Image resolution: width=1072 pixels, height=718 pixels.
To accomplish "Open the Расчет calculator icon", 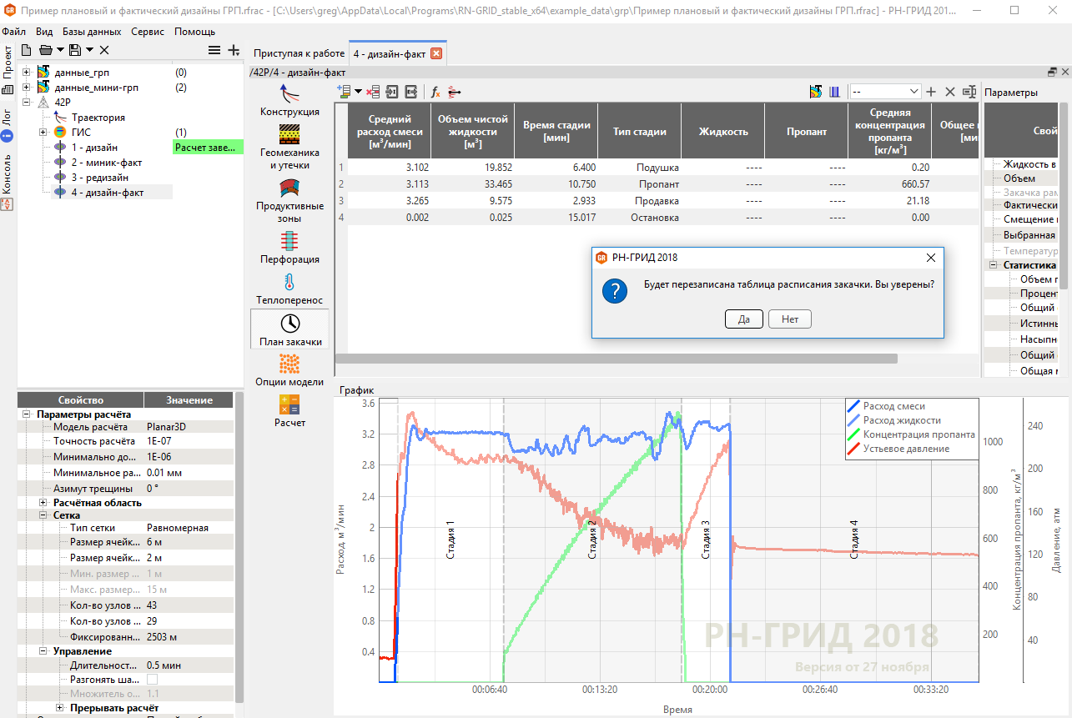I will [289, 404].
